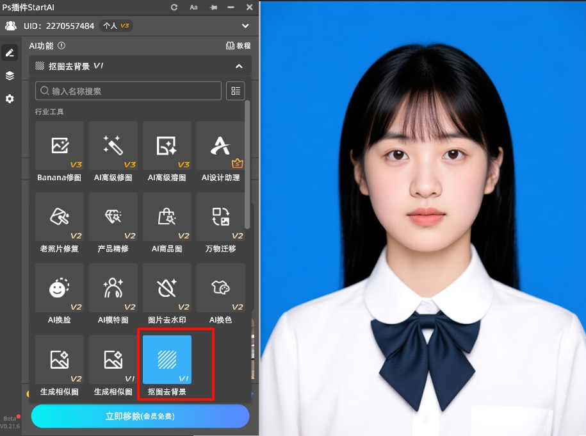Open the font size Aa option
Screen dimensions: 586x436
click(x=193, y=7)
